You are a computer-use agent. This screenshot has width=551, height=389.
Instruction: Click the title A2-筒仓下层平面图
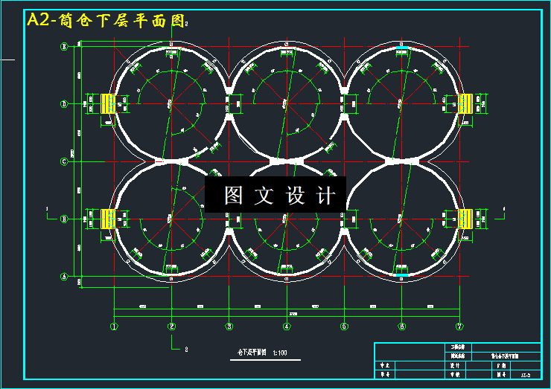tap(106, 20)
